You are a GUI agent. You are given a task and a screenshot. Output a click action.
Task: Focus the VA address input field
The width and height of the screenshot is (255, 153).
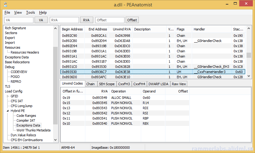(19, 20)
